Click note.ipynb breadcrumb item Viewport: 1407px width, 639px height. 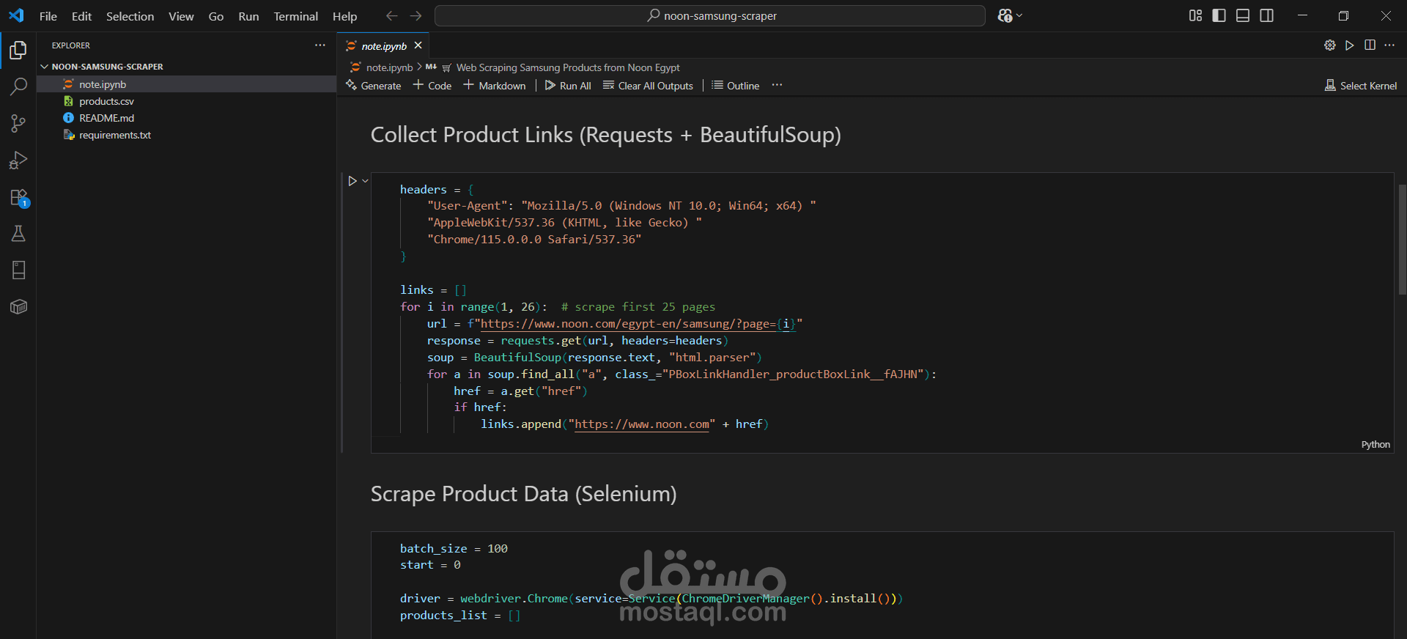(382, 67)
